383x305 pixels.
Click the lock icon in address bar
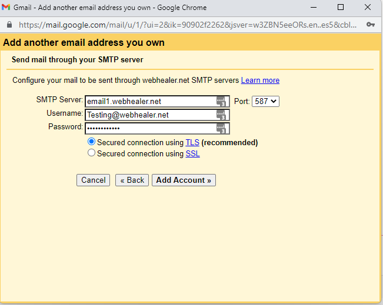(9, 25)
